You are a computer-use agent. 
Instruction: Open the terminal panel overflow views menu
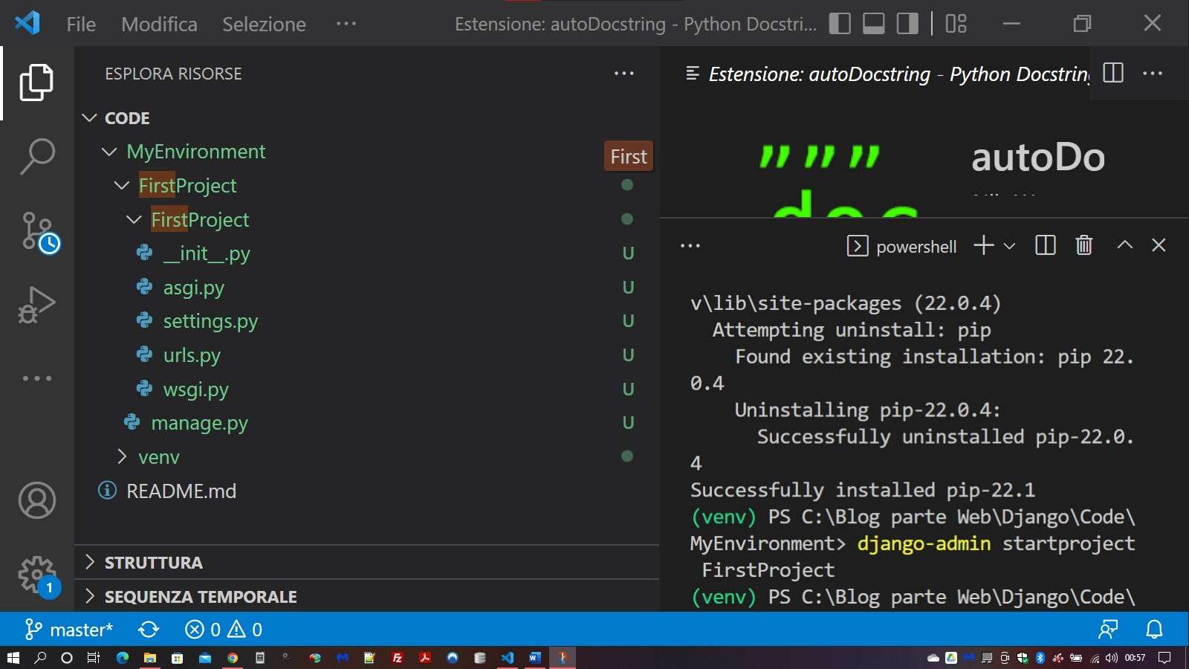pos(690,245)
